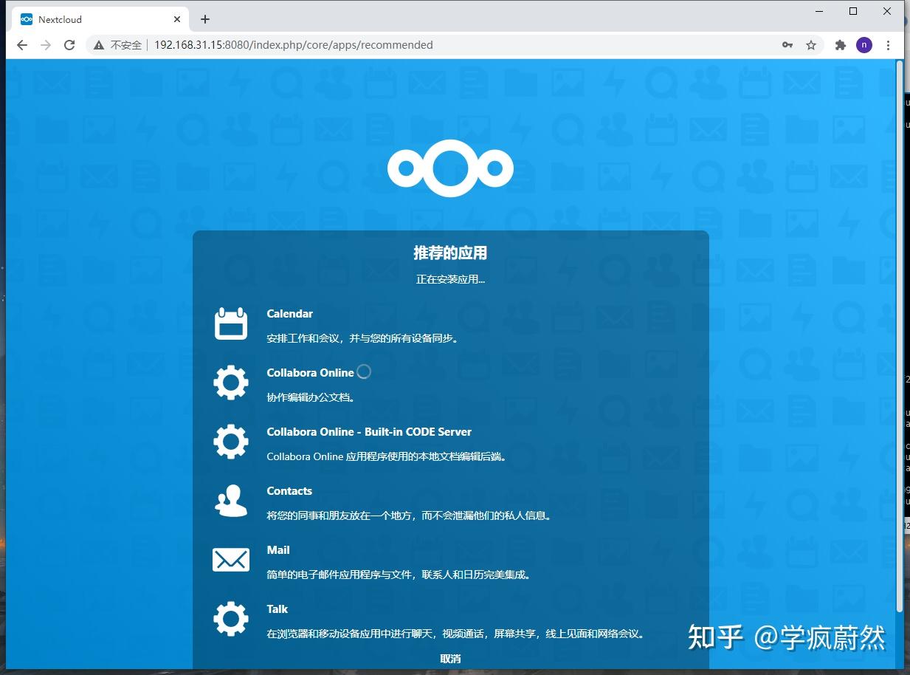Click the Contacts people icon
Screen dimensions: 910x675
click(230, 501)
